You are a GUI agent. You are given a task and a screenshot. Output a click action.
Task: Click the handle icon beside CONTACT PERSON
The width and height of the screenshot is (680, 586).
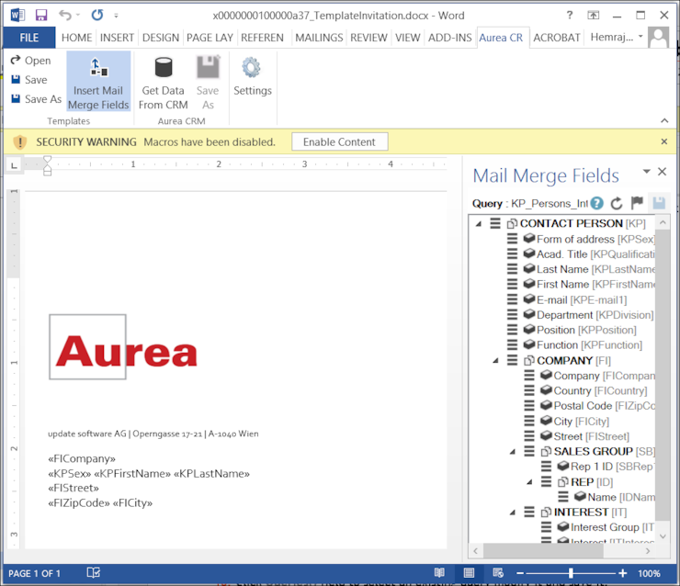(495, 223)
